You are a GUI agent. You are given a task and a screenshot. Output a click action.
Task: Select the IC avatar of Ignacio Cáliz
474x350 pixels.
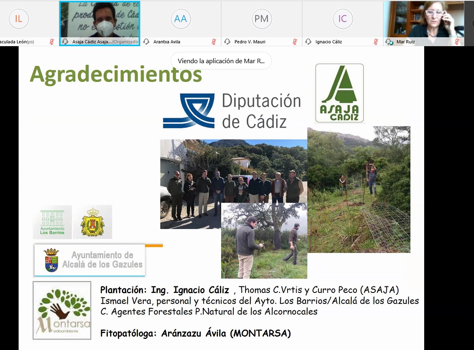(x=342, y=19)
